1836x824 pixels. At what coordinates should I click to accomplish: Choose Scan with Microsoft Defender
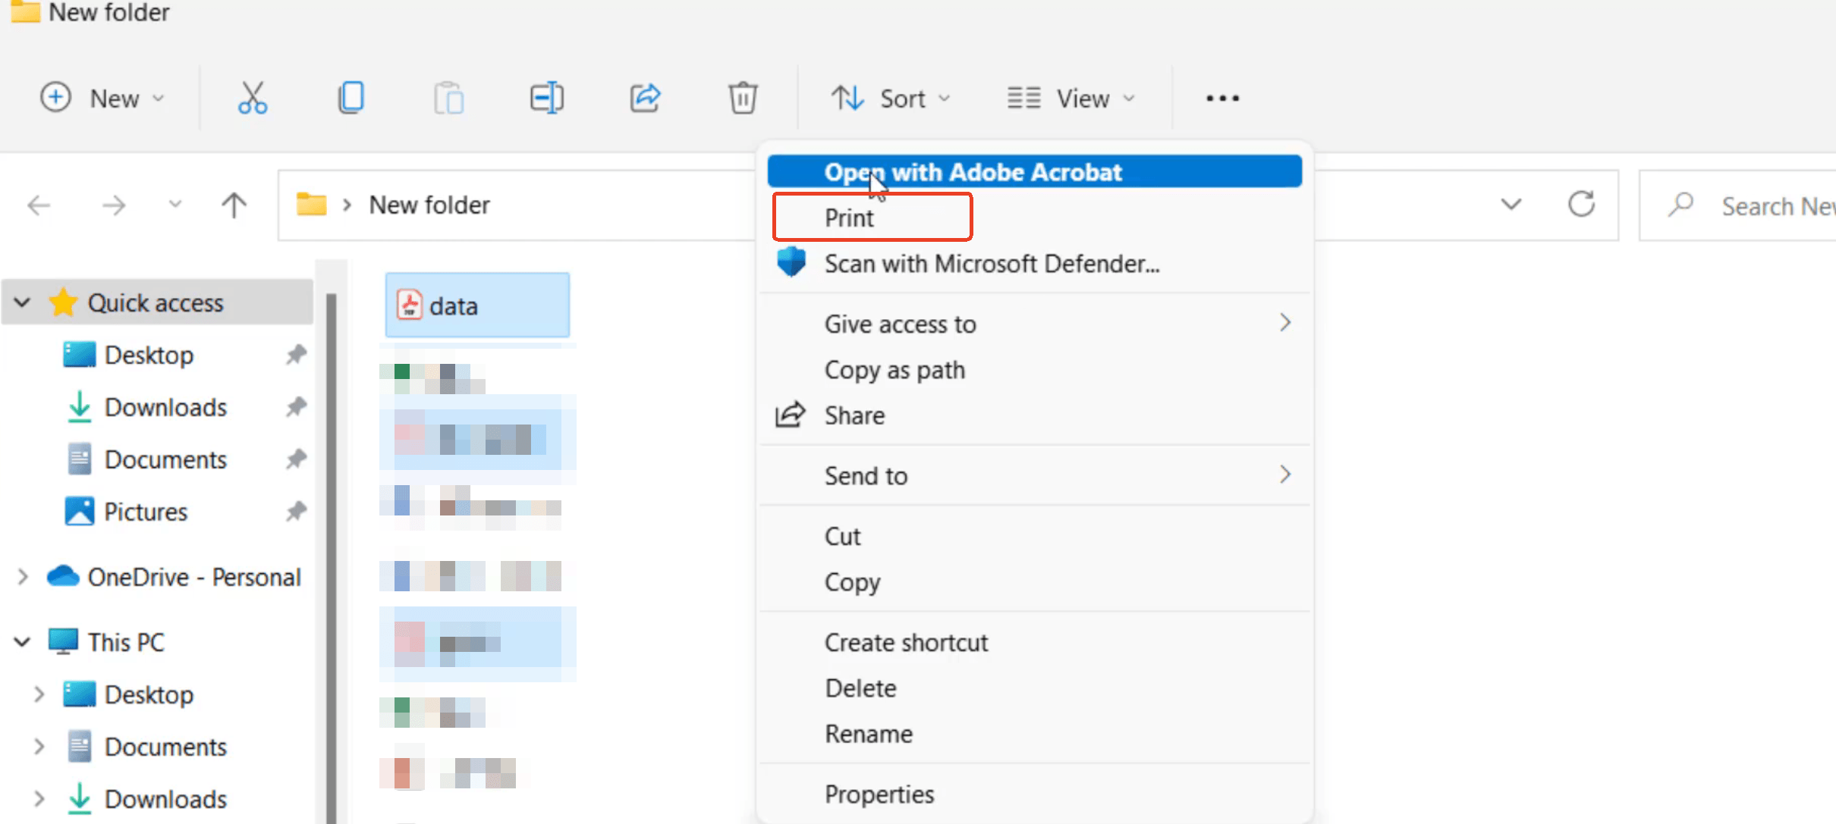coord(1035,263)
